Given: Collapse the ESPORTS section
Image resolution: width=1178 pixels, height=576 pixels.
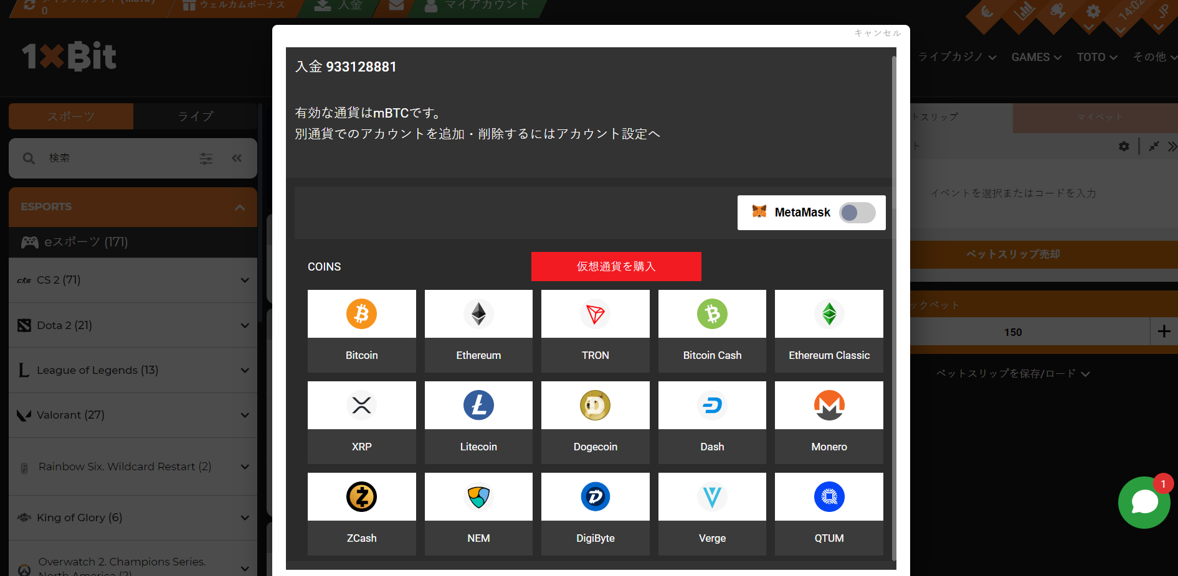Looking at the screenshot, I should pyautogui.click(x=240, y=207).
